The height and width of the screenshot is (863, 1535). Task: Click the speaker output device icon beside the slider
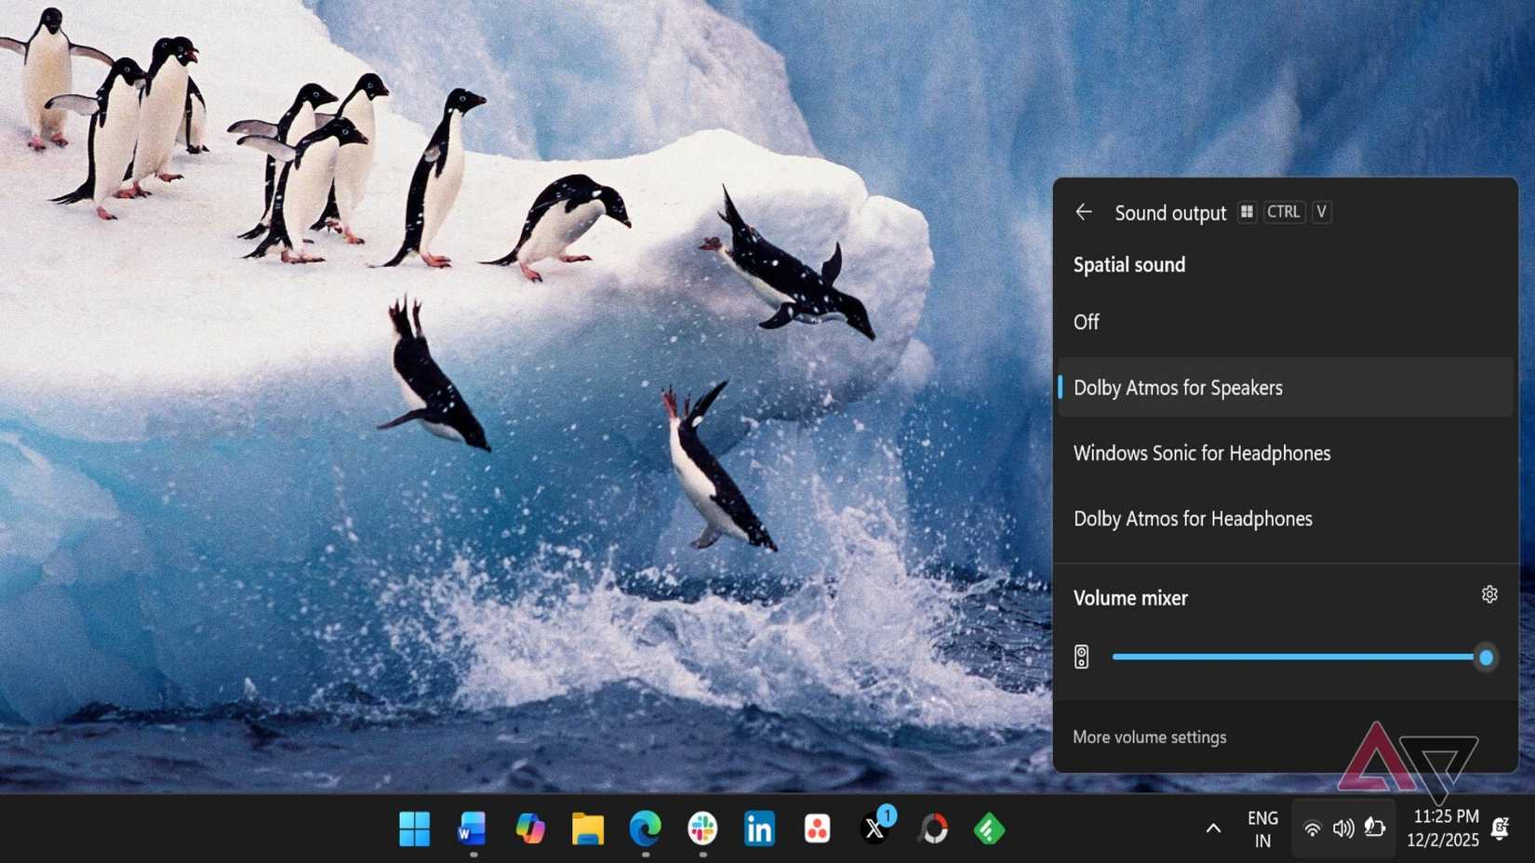[1082, 656]
